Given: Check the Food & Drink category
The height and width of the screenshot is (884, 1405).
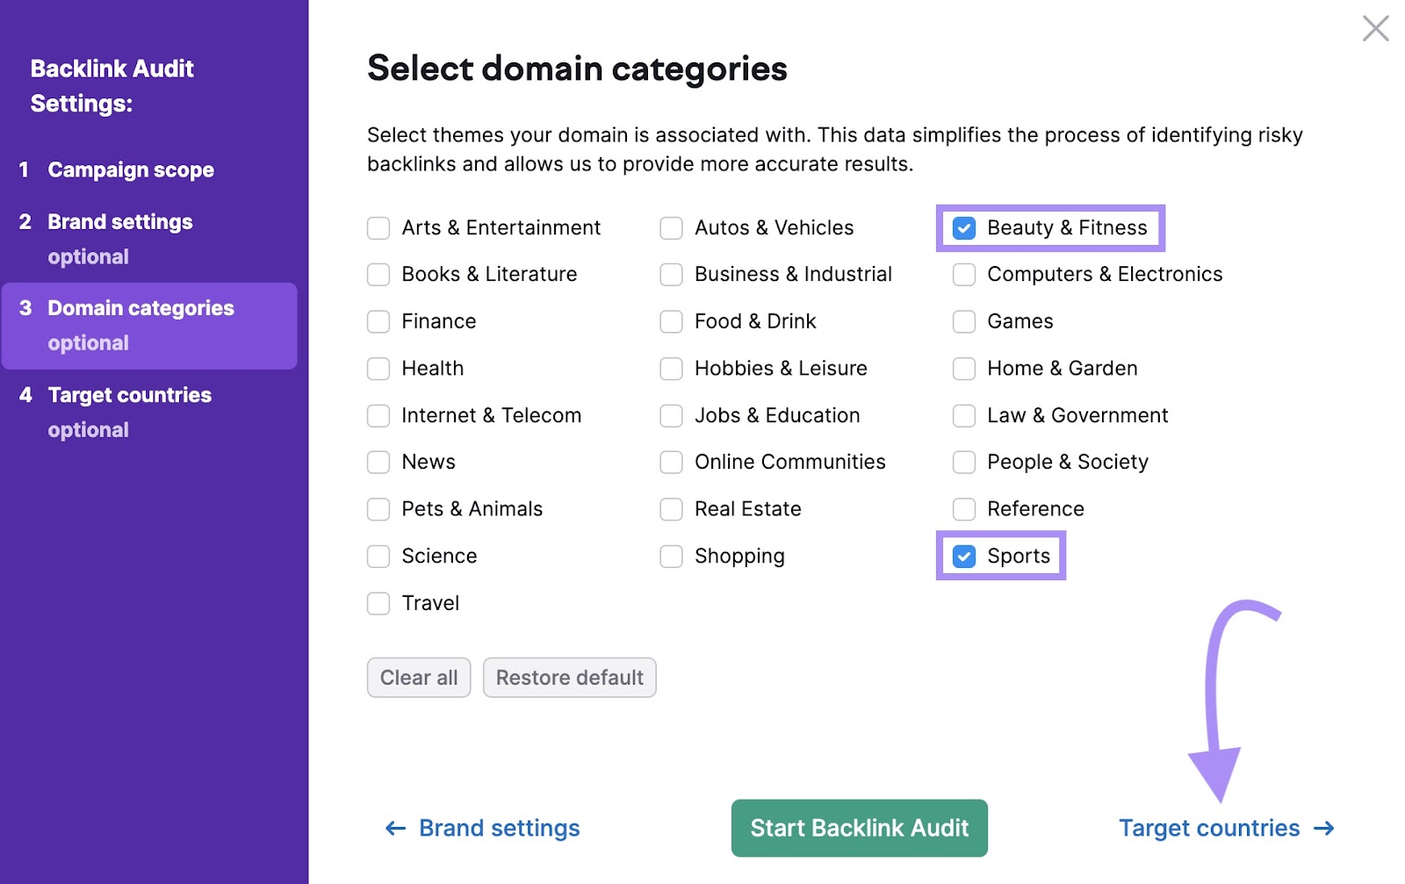Looking at the screenshot, I should coord(671,321).
